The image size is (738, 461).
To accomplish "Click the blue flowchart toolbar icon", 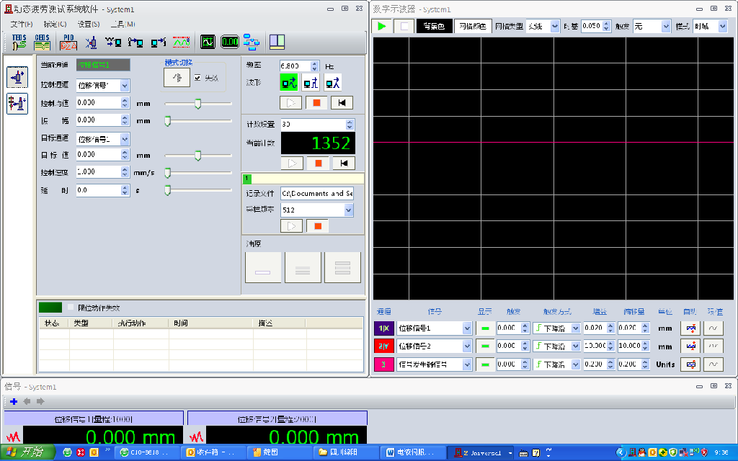I will click(252, 42).
